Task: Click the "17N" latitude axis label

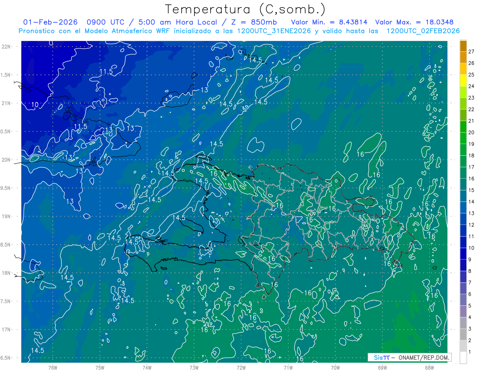Action: tap(6, 330)
